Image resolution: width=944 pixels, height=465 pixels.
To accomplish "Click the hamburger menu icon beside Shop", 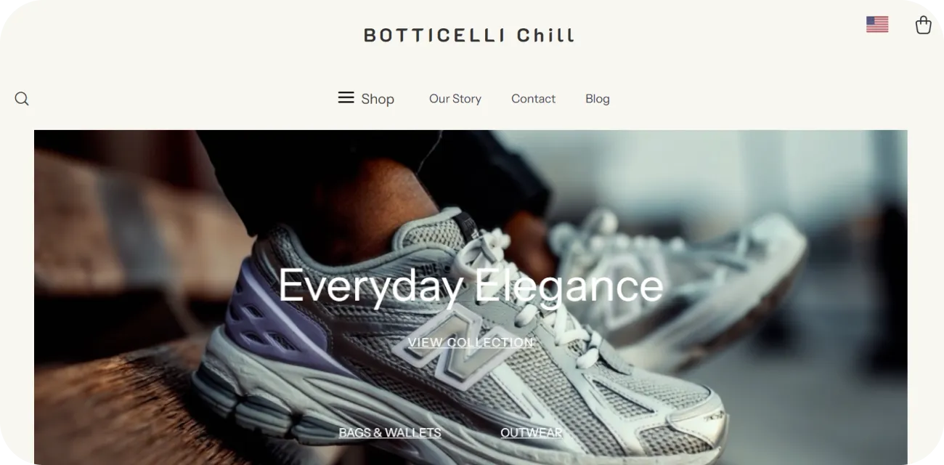I will click(x=346, y=97).
